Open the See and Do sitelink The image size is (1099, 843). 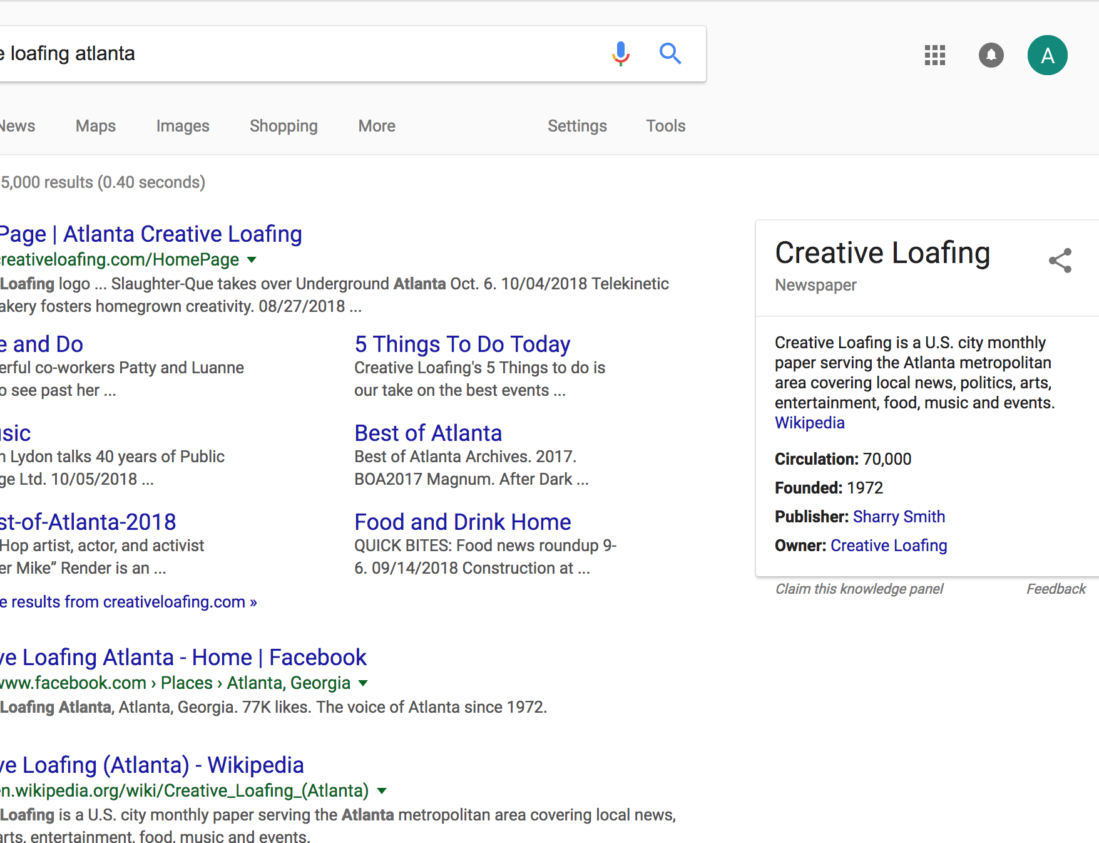tap(41, 344)
